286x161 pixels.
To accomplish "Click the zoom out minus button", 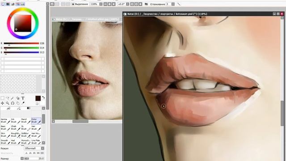I will (x=105, y=4).
